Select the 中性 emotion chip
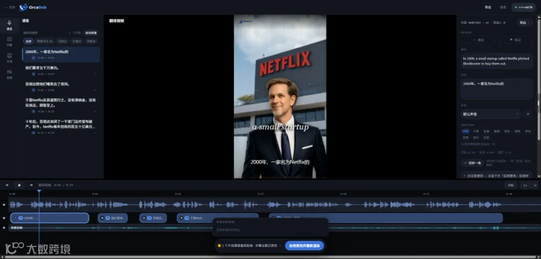The width and height of the screenshot is (541, 259). [465, 131]
